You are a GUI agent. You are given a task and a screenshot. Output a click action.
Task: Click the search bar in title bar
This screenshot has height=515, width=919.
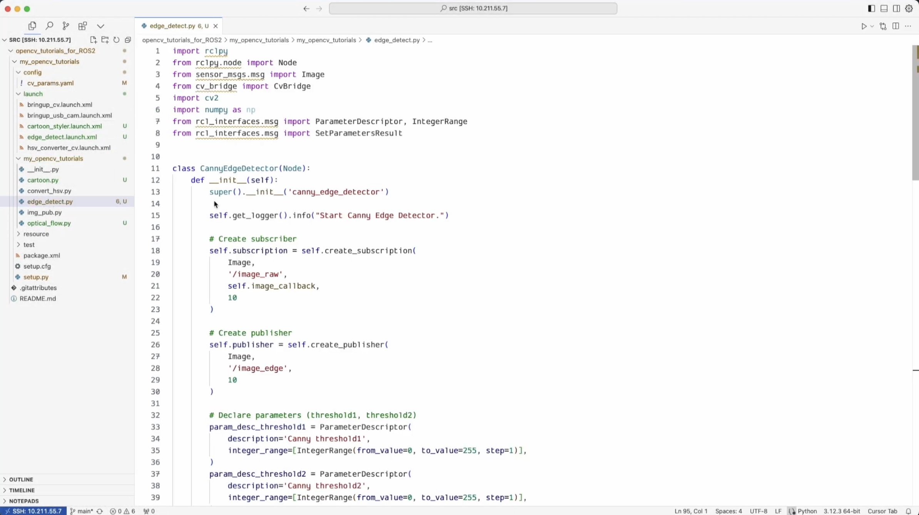(473, 8)
